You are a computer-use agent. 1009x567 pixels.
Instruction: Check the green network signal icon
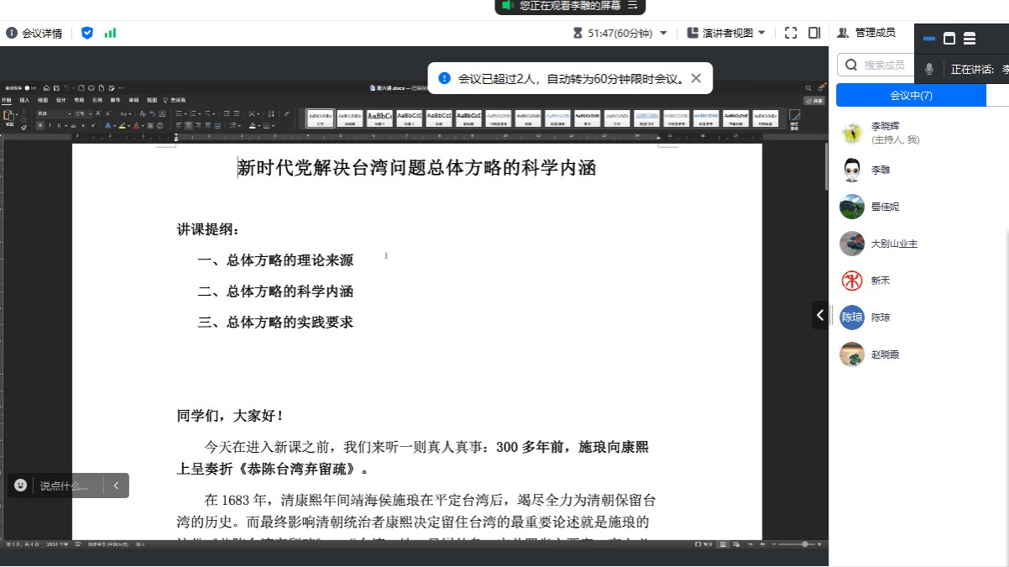[x=110, y=33]
